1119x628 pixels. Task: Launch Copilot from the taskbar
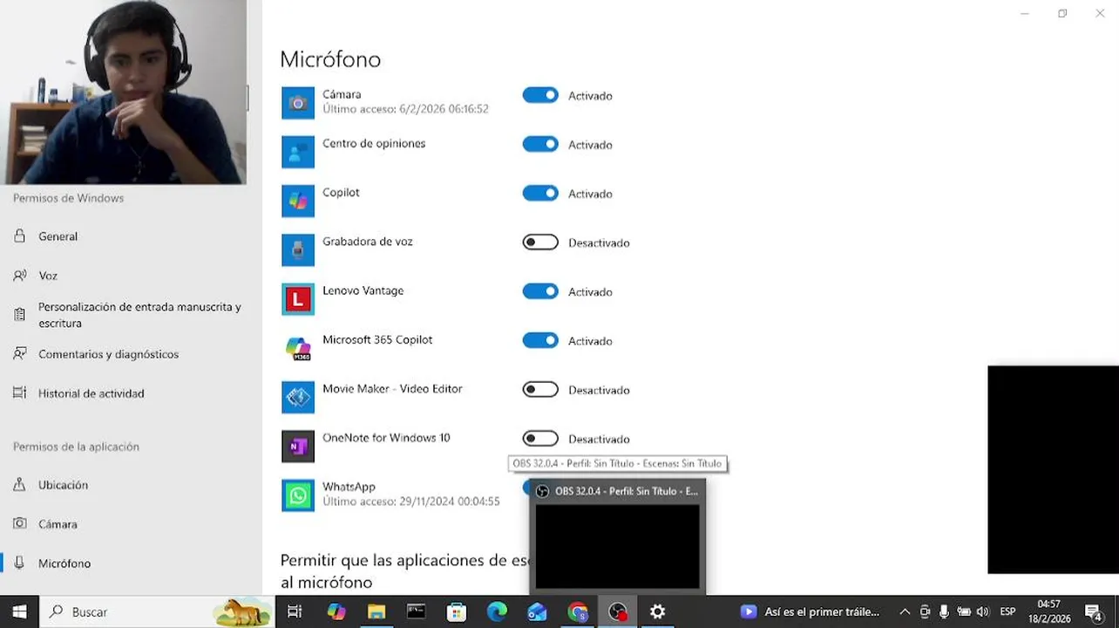(336, 612)
